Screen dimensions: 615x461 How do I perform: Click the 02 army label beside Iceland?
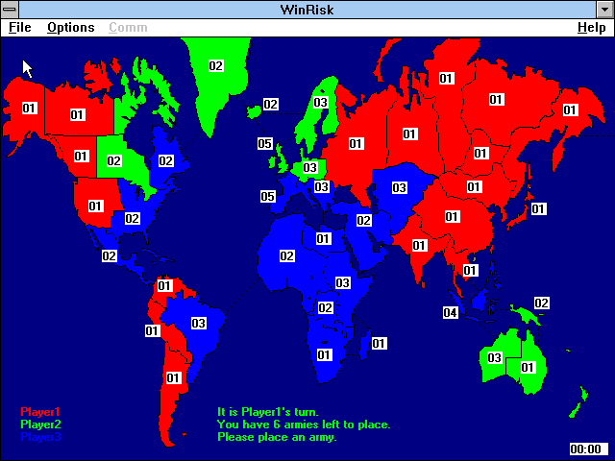click(x=271, y=105)
